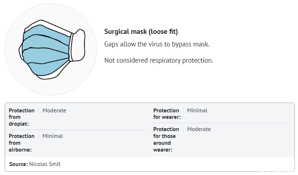The width and height of the screenshot is (298, 175).
Task: Select Moderate value for those around wearer
Action: pos(199,129)
